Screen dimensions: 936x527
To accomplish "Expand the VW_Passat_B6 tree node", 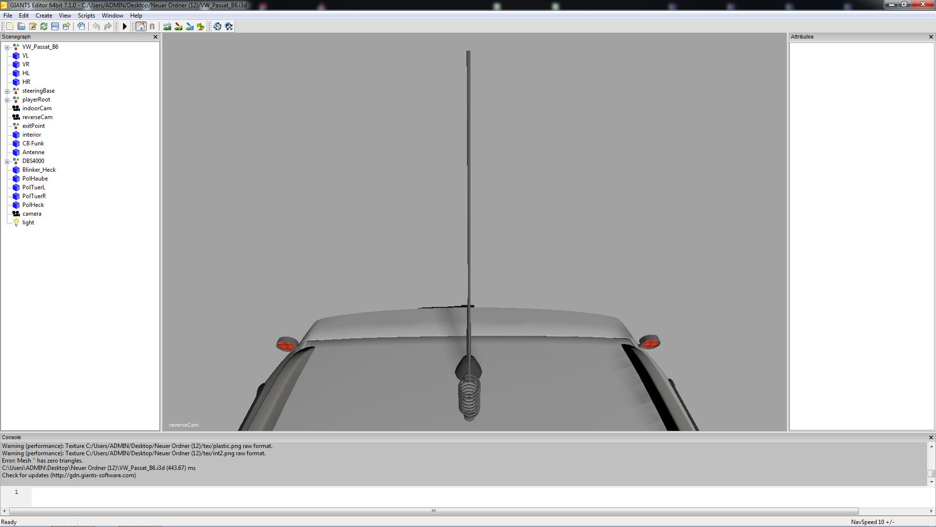I will point(7,47).
